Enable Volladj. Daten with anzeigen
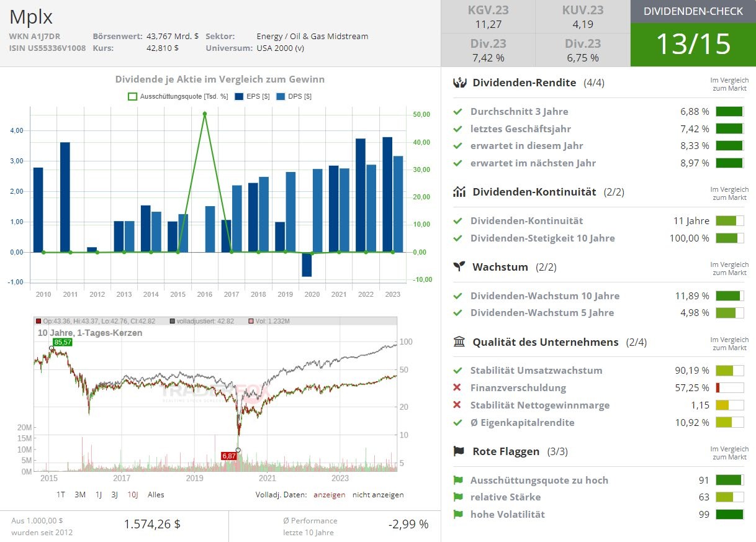The height and width of the screenshot is (542, 756). click(329, 495)
